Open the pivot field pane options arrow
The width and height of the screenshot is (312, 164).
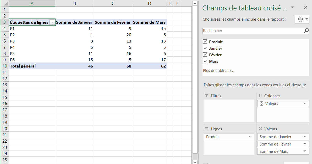pos(292,7)
